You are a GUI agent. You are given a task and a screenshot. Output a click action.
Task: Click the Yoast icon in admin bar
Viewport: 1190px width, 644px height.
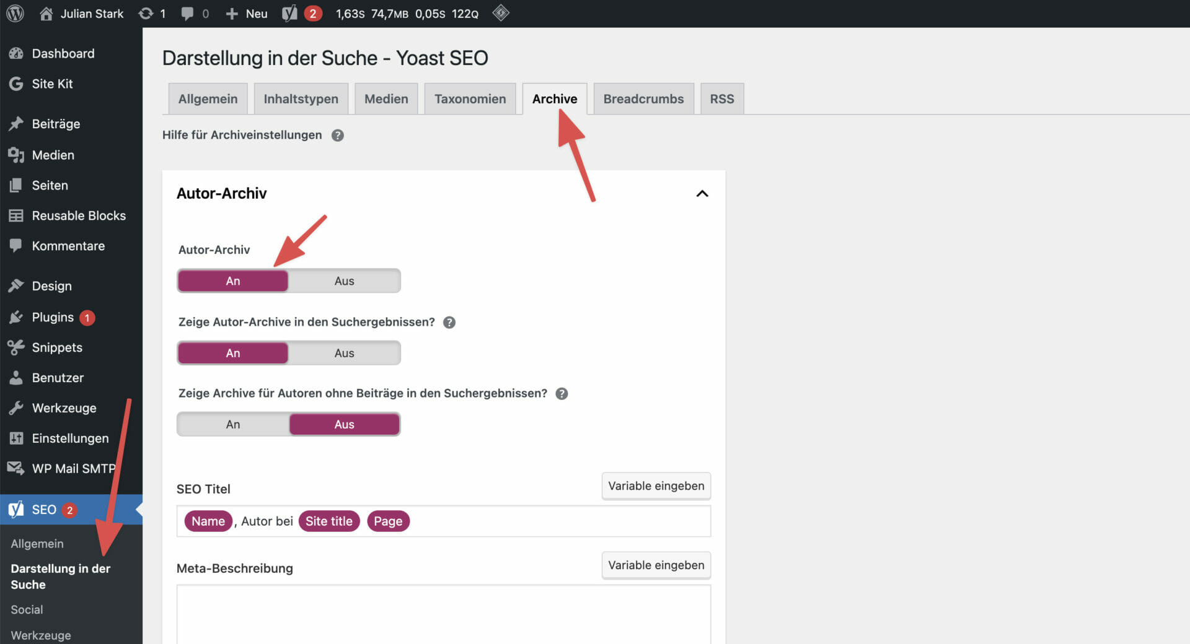290,13
